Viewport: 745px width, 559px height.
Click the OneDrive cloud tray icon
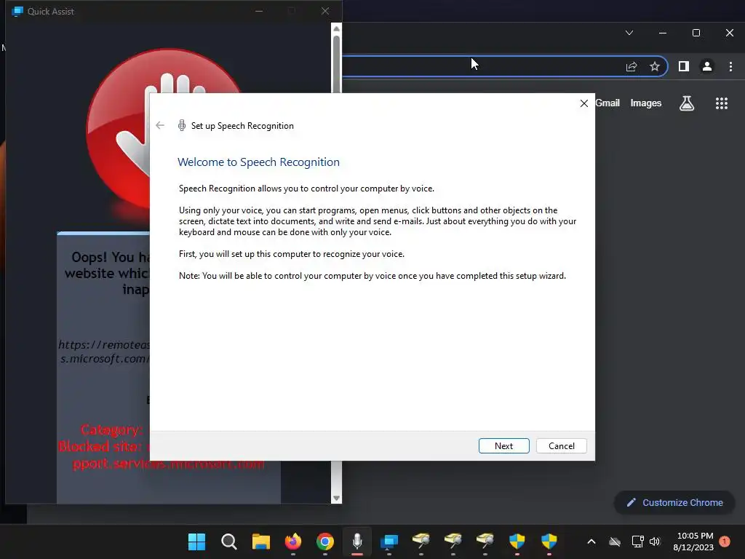(615, 542)
